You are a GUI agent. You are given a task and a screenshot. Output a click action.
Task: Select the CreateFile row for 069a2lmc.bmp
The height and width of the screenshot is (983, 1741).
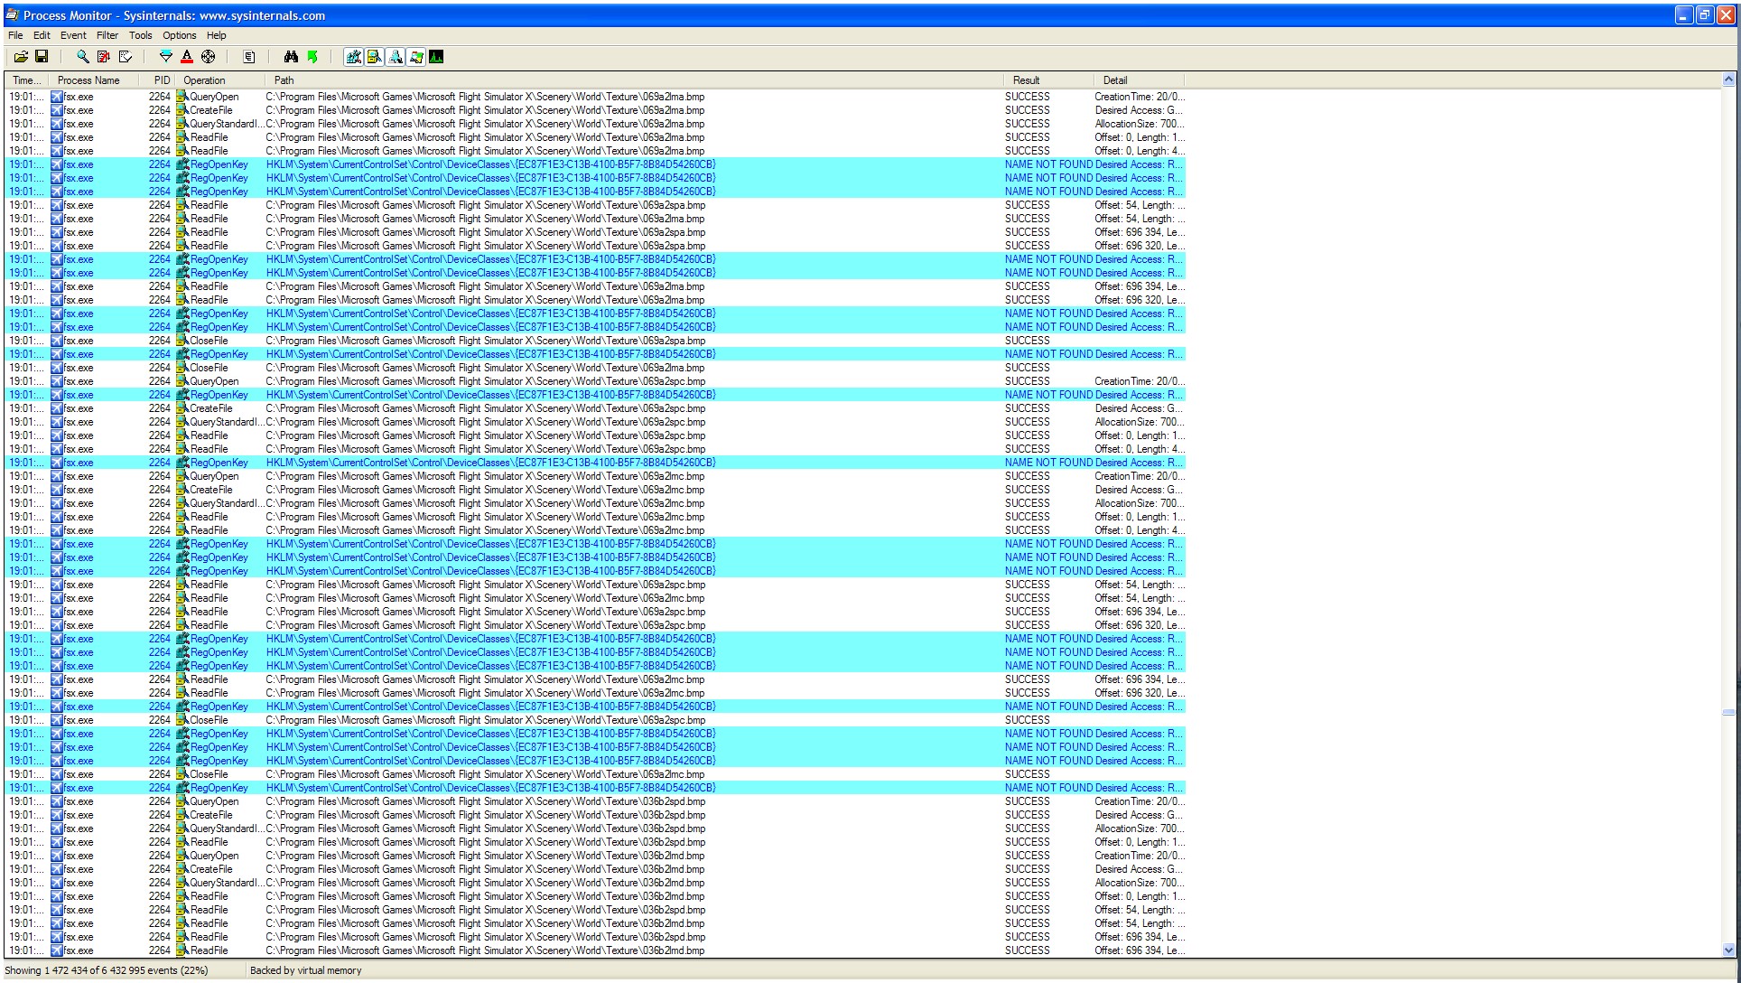tap(595, 490)
